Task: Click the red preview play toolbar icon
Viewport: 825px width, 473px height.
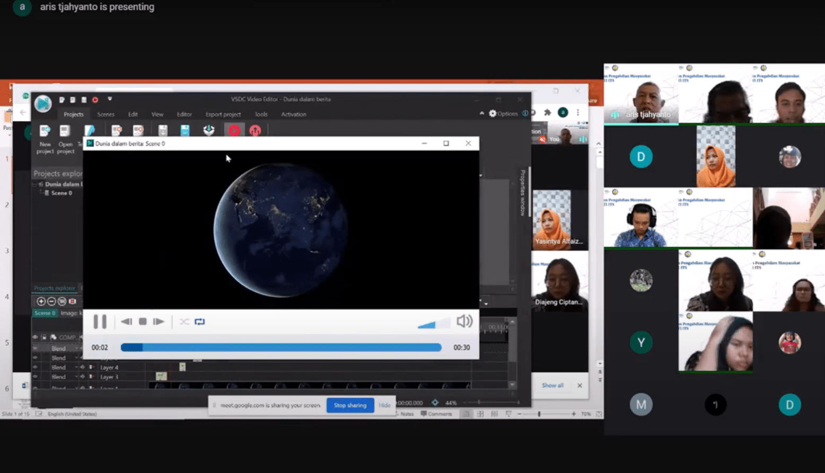Action: click(x=234, y=130)
